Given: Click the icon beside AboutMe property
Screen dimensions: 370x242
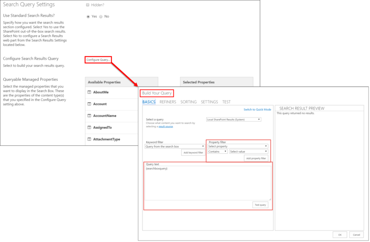Looking at the screenshot, I should pos(89,93).
